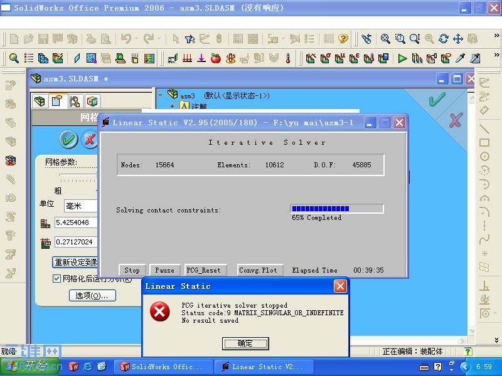Show more COSMOSWorks toolbar buttons via chevron
The image size is (502, 376).
coord(496,55)
